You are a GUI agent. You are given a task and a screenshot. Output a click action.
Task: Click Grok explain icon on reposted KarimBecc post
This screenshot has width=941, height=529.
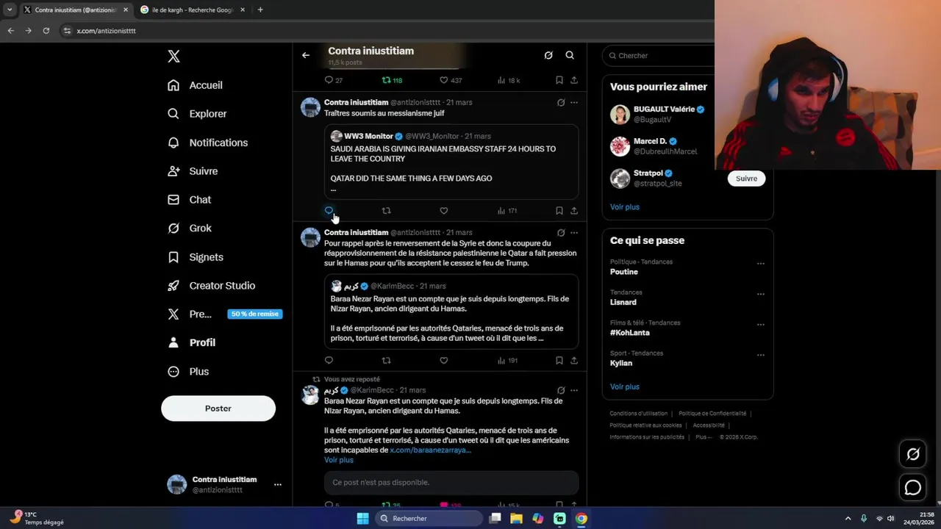pos(561,390)
